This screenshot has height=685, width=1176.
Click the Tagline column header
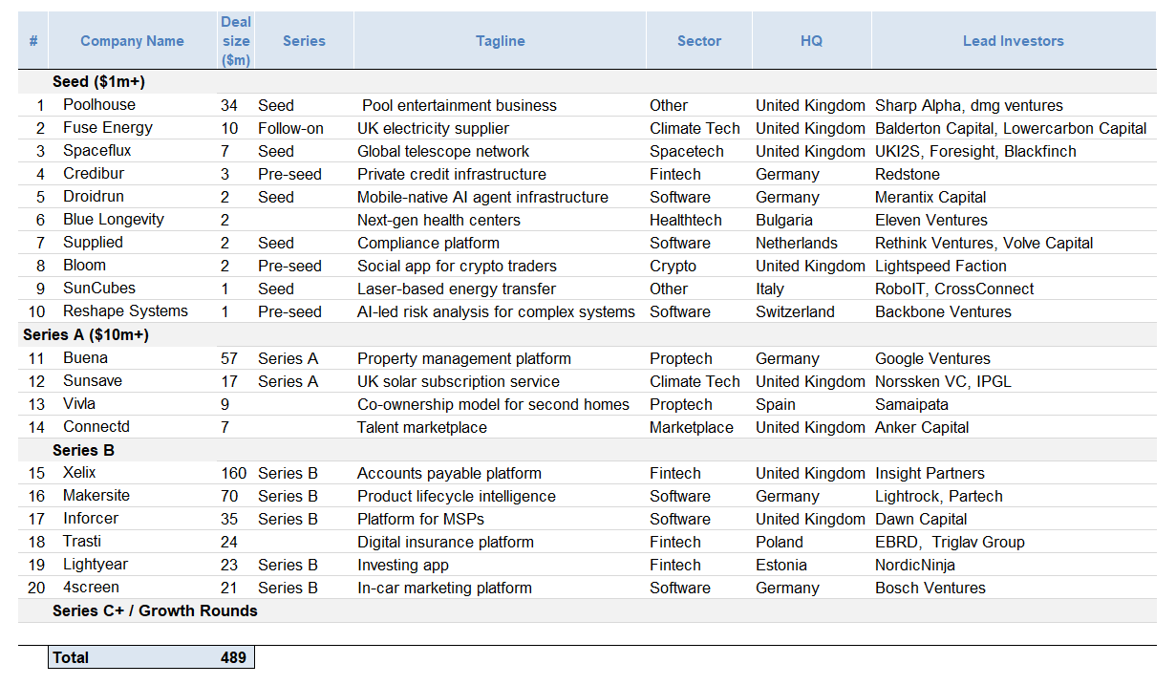tap(501, 41)
